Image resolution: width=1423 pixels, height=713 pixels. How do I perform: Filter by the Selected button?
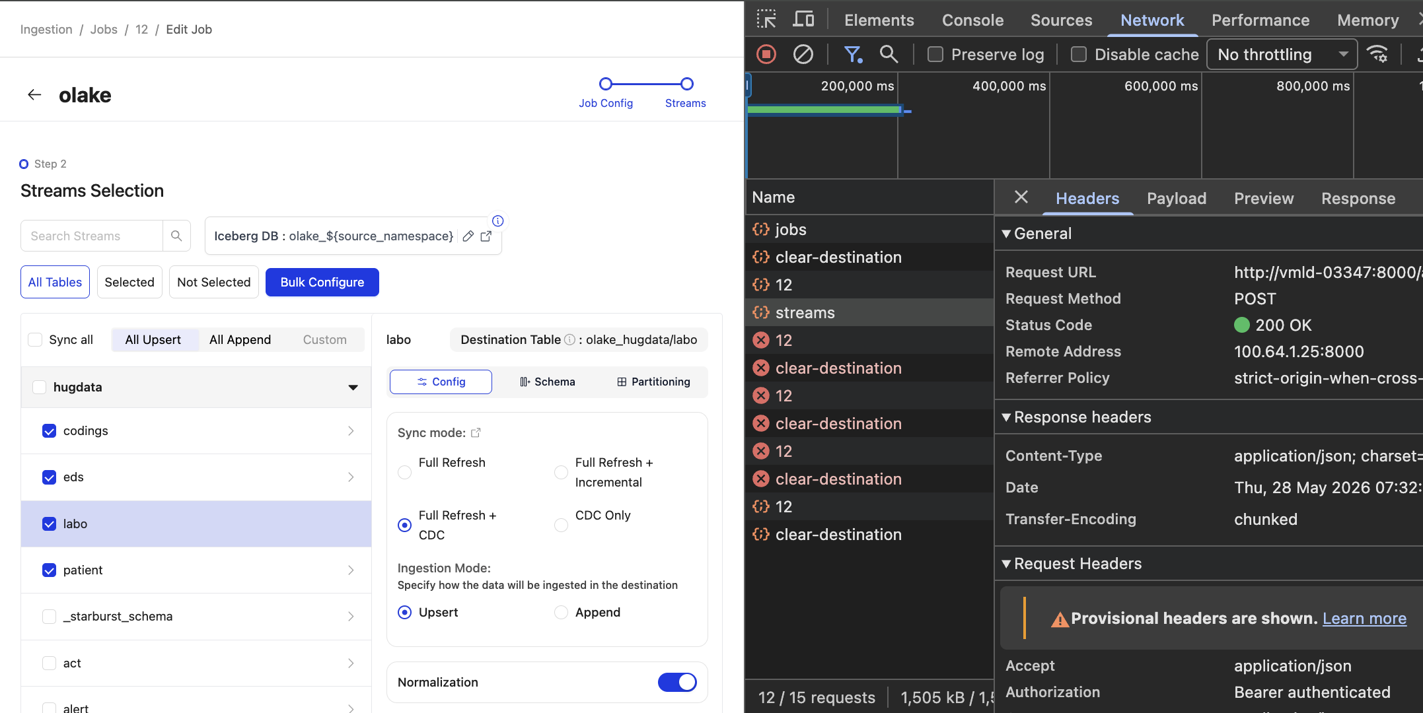(129, 282)
